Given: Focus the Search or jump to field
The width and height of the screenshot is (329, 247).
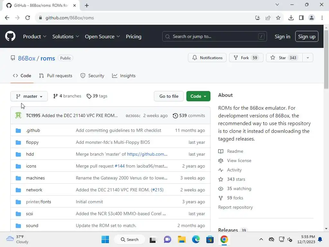Looking at the screenshot, I should [214, 36].
